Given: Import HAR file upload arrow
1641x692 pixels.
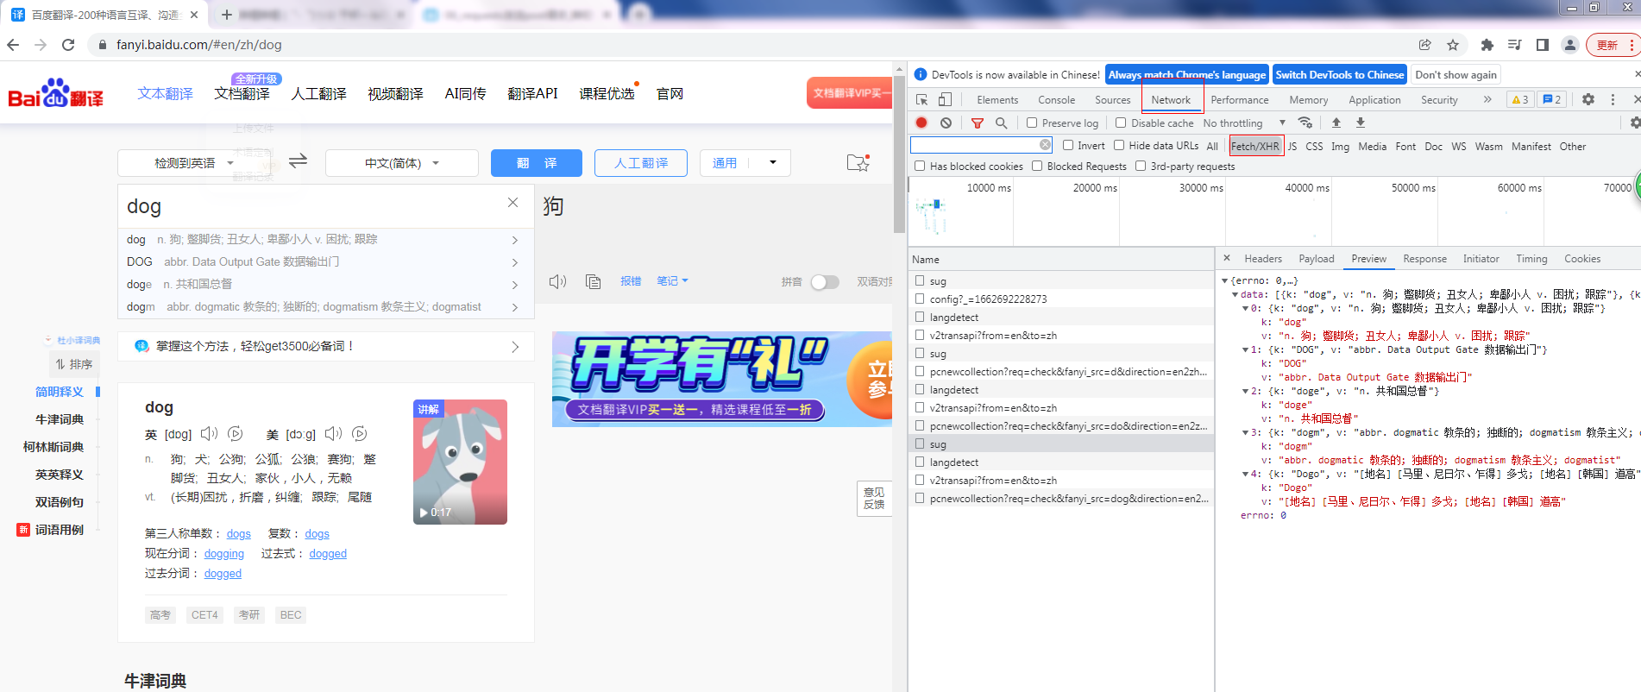Looking at the screenshot, I should pos(1336,123).
